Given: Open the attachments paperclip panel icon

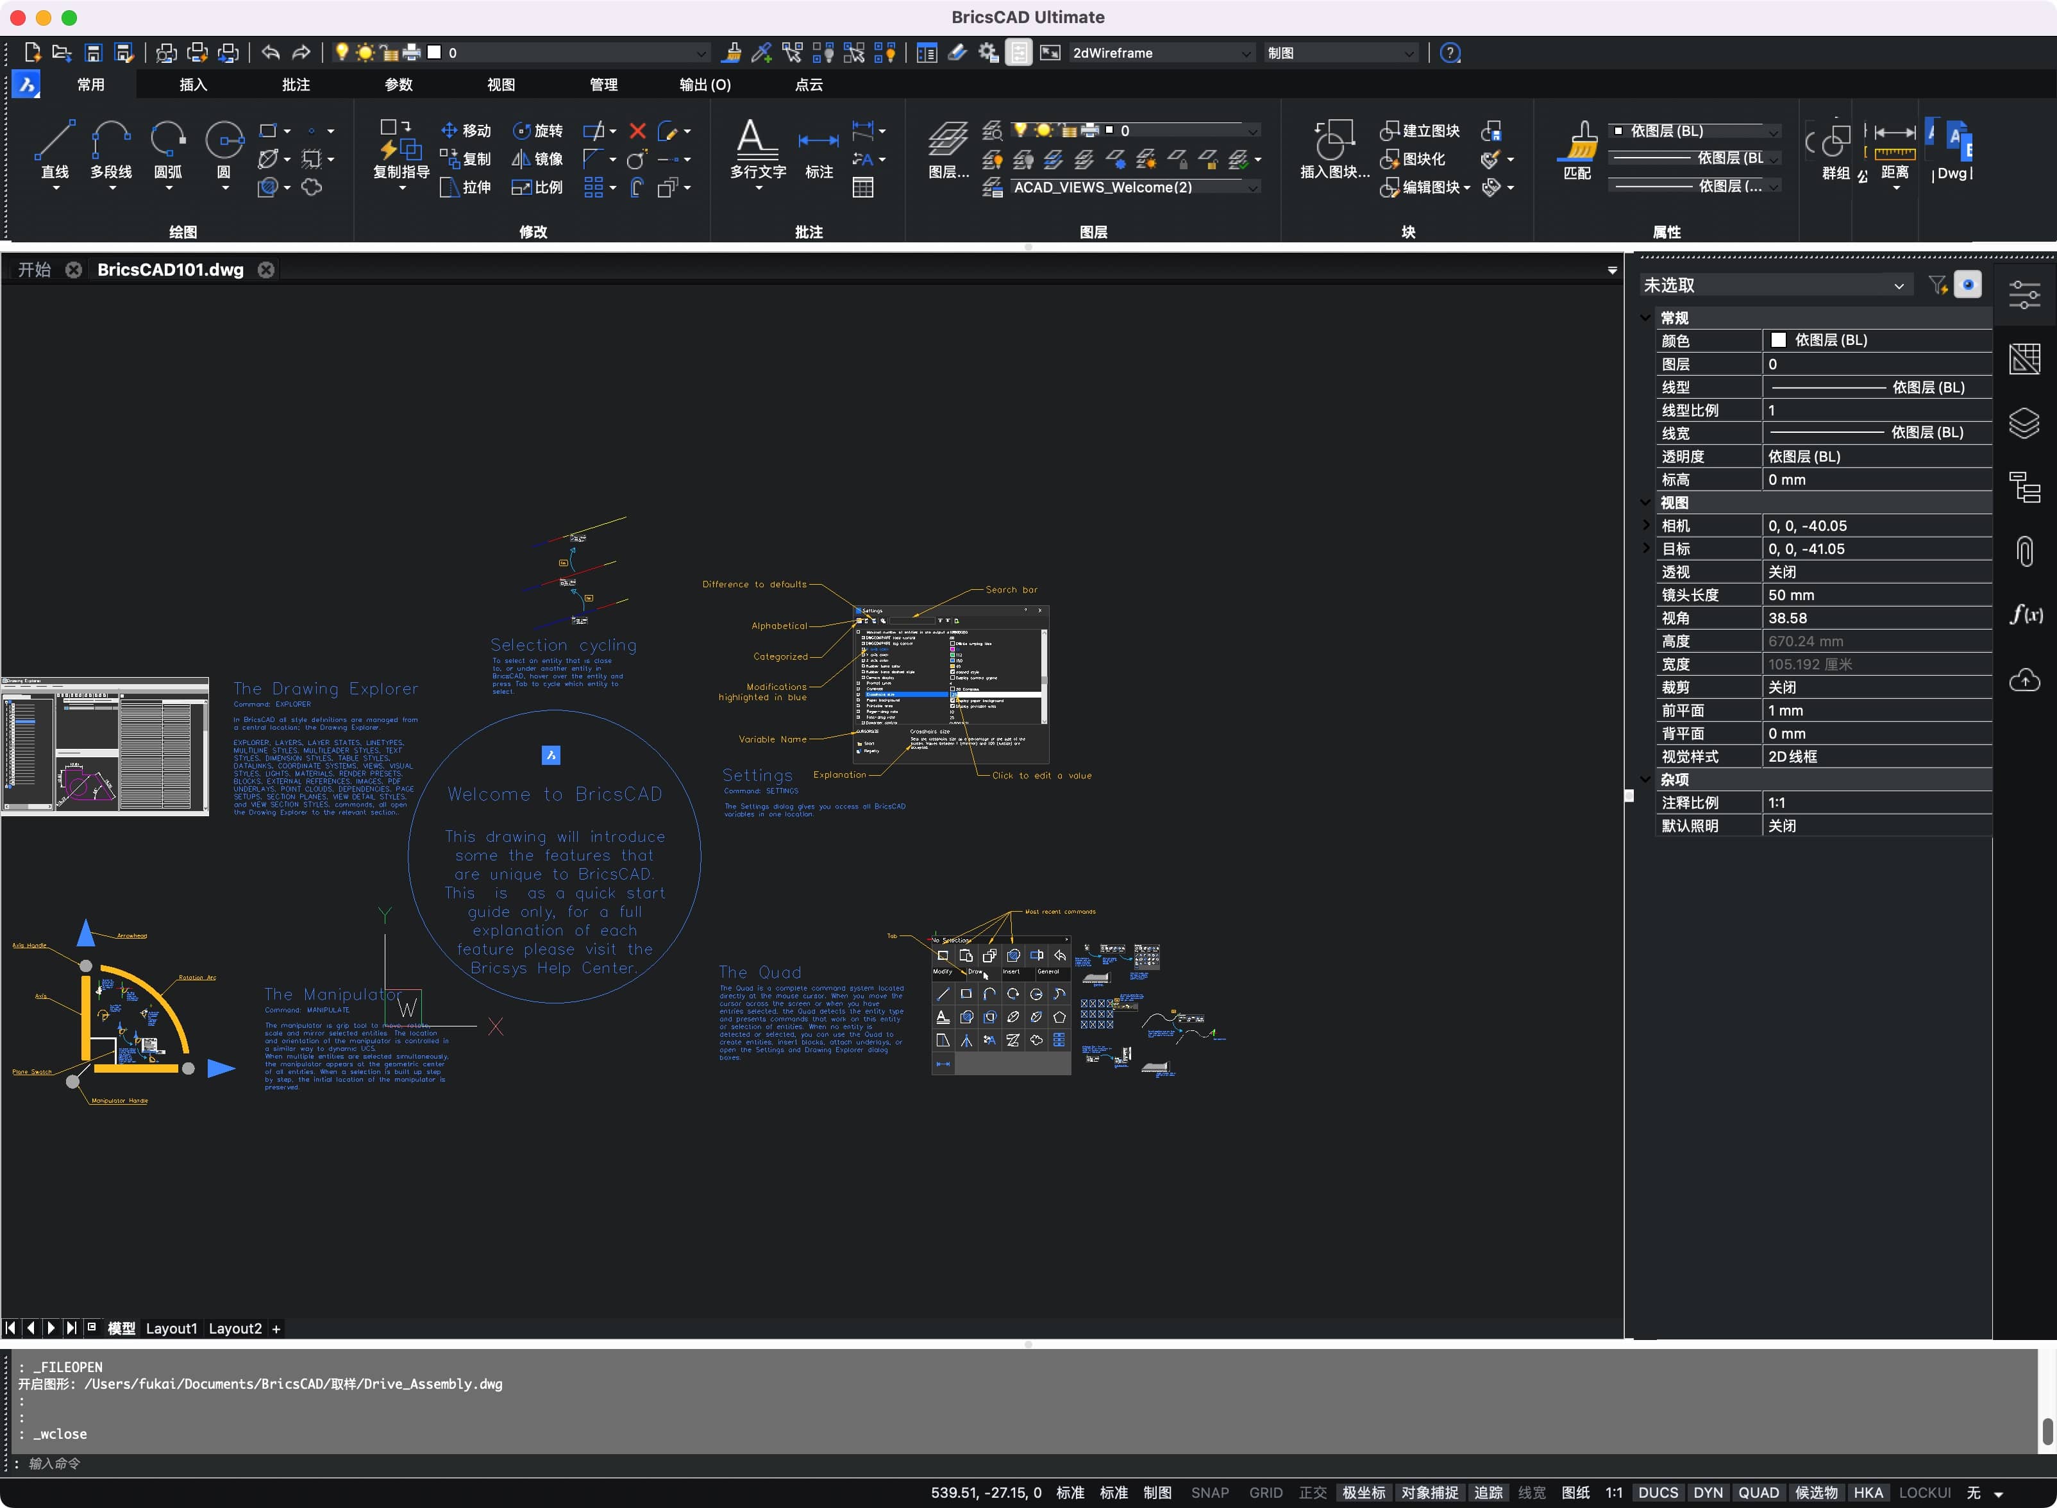Looking at the screenshot, I should click(x=2024, y=551).
